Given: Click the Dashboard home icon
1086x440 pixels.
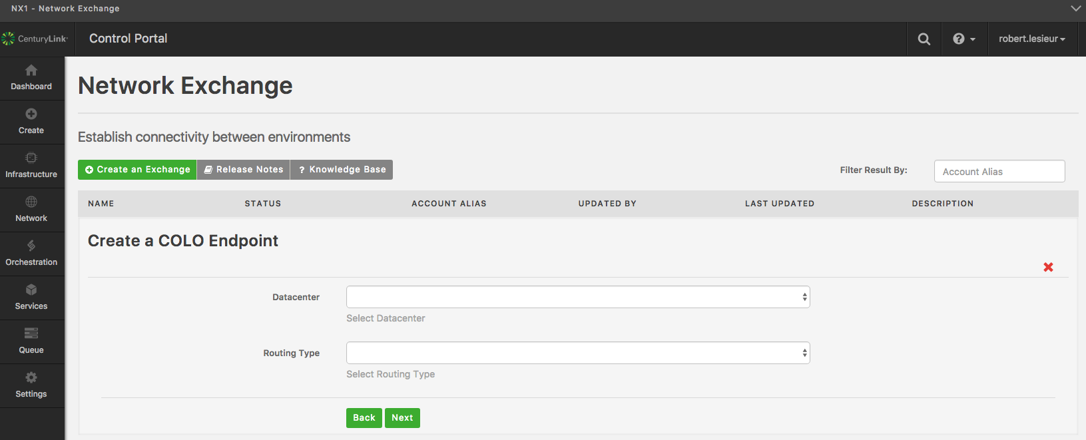Looking at the screenshot, I should click(31, 71).
